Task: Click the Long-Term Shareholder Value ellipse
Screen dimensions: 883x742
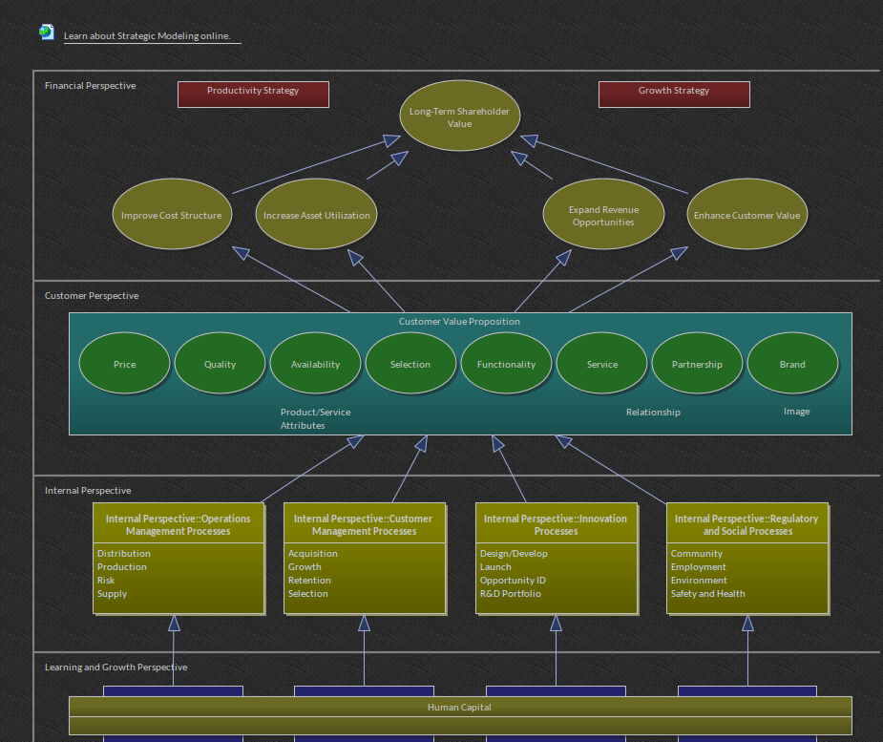Action: click(x=459, y=117)
